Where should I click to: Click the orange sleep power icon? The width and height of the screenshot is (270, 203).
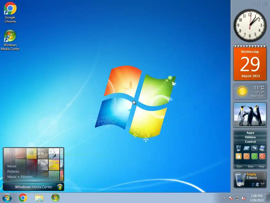[x=247, y=156]
